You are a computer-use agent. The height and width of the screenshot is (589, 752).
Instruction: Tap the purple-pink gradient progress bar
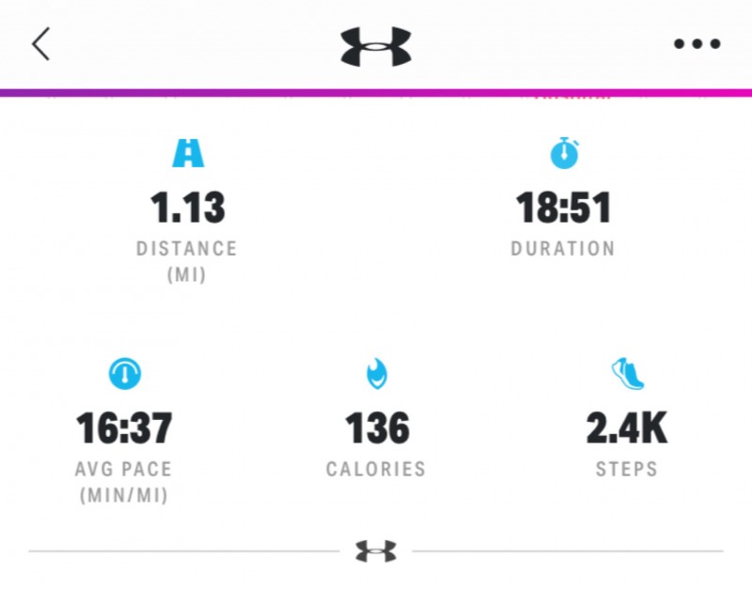pos(376,93)
